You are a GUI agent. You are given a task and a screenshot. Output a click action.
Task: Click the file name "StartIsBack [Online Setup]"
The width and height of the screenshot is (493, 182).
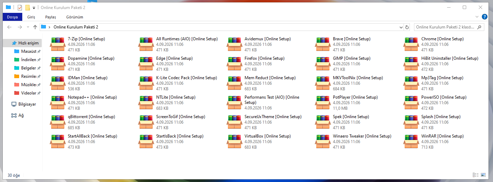pos(180,136)
